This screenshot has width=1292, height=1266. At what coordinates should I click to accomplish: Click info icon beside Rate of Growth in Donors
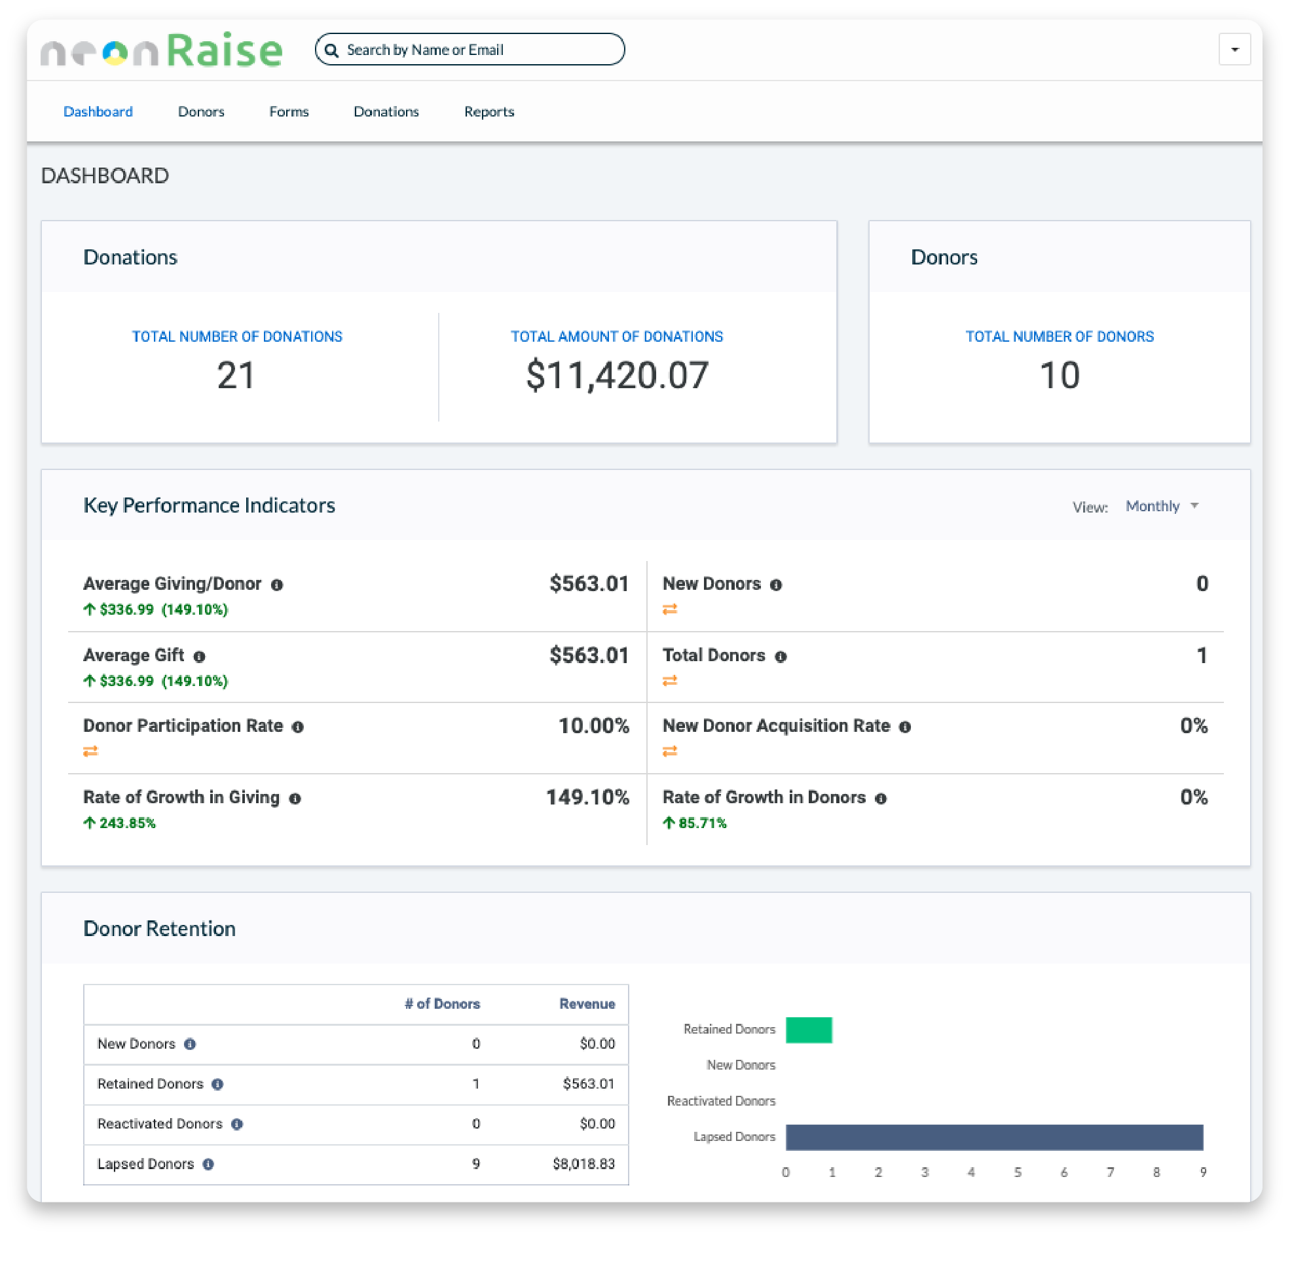tap(881, 799)
